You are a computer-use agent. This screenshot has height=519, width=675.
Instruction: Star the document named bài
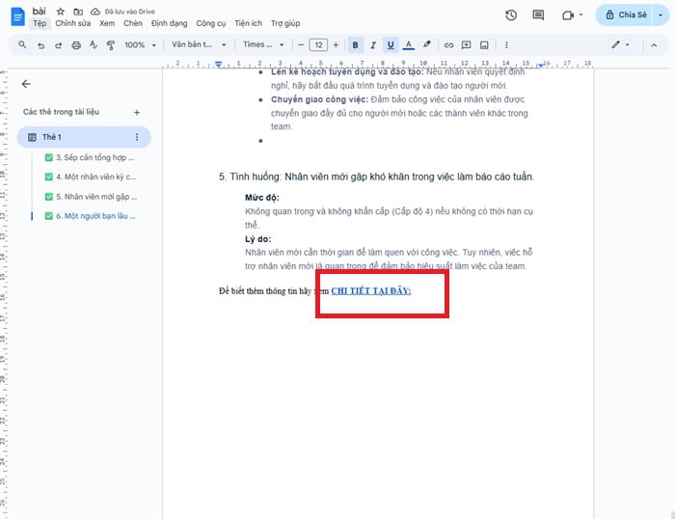click(x=61, y=12)
